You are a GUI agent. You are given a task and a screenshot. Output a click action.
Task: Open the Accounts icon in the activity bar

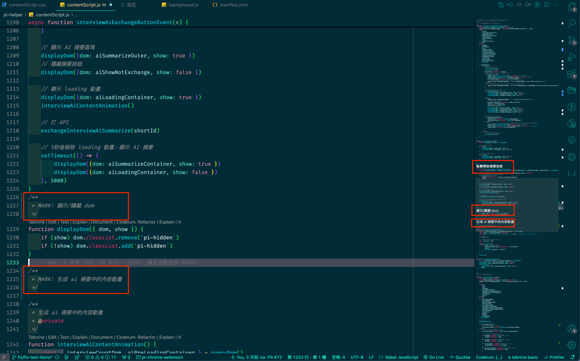coord(572,328)
